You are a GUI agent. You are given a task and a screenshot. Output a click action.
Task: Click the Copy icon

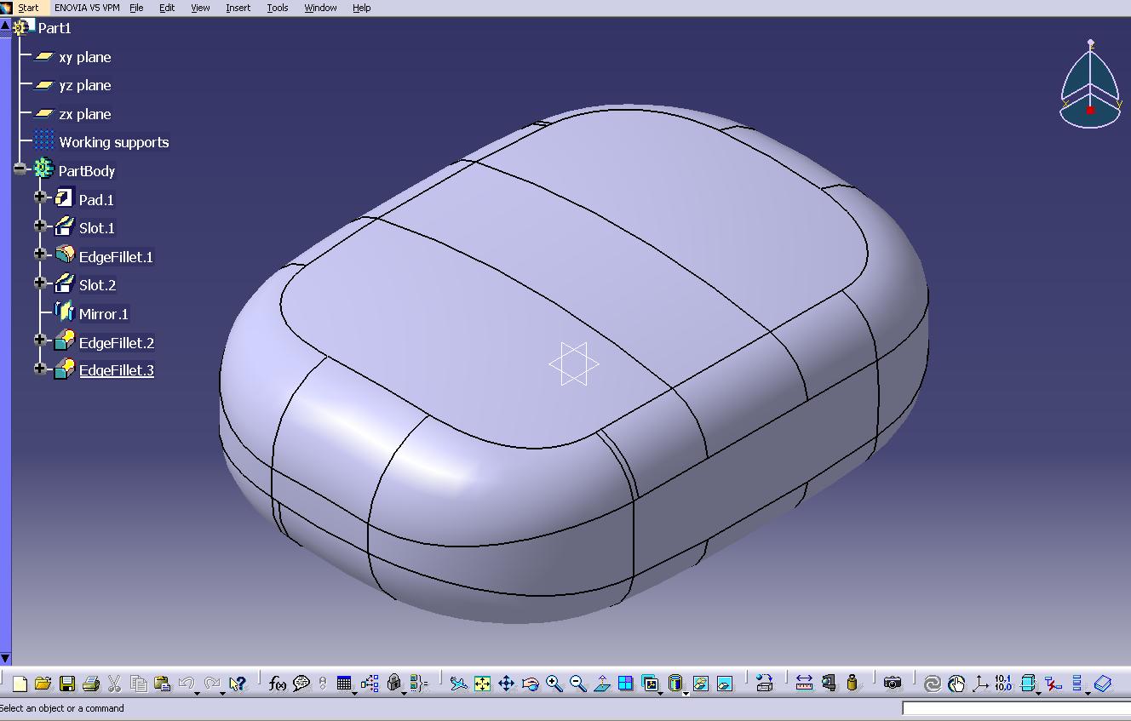click(x=138, y=684)
